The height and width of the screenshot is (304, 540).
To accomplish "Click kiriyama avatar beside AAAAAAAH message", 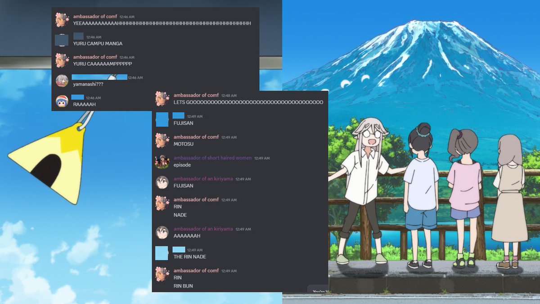I will [162, 232].
